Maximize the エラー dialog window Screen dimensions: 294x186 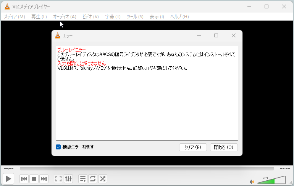point(216,35)
